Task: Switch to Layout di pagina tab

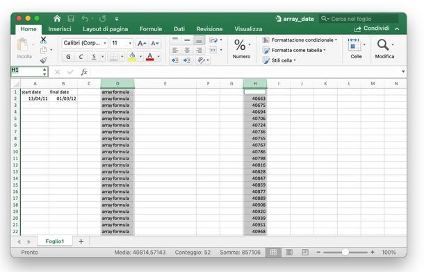Action: pos(106,29)
